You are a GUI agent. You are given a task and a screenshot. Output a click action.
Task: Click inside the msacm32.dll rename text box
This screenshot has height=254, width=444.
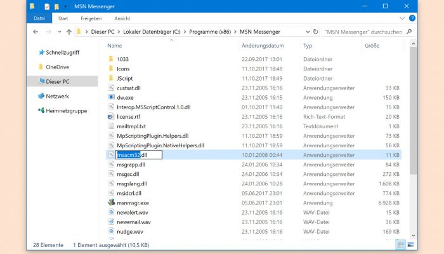click(139, 155)
